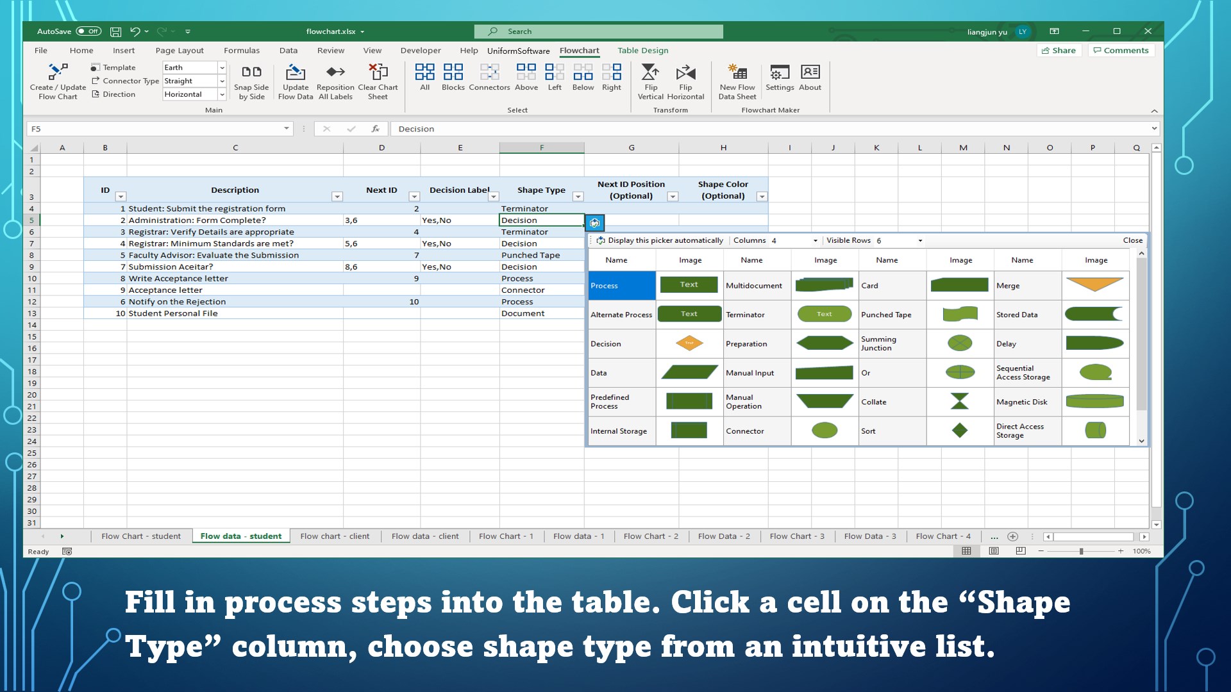The height and width of the screenshot is (692, 1231).
Task: Select Connectors icon in Select group
Action: 489,77
